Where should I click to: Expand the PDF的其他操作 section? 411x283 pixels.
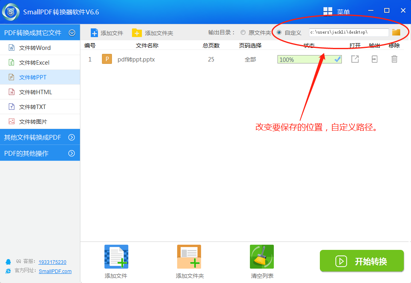[x=72, y=153]
